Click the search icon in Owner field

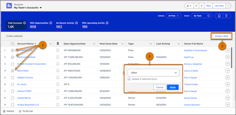coord(208,16)
